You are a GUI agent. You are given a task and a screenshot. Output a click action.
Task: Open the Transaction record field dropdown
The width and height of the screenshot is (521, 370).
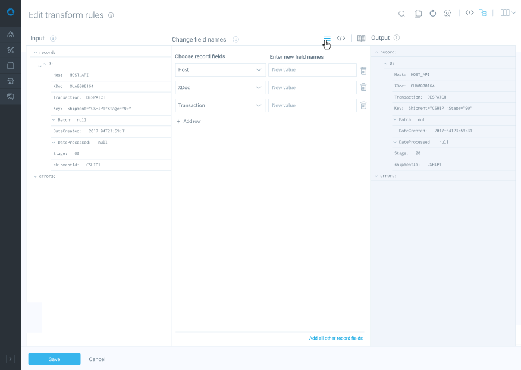[221, 106]
